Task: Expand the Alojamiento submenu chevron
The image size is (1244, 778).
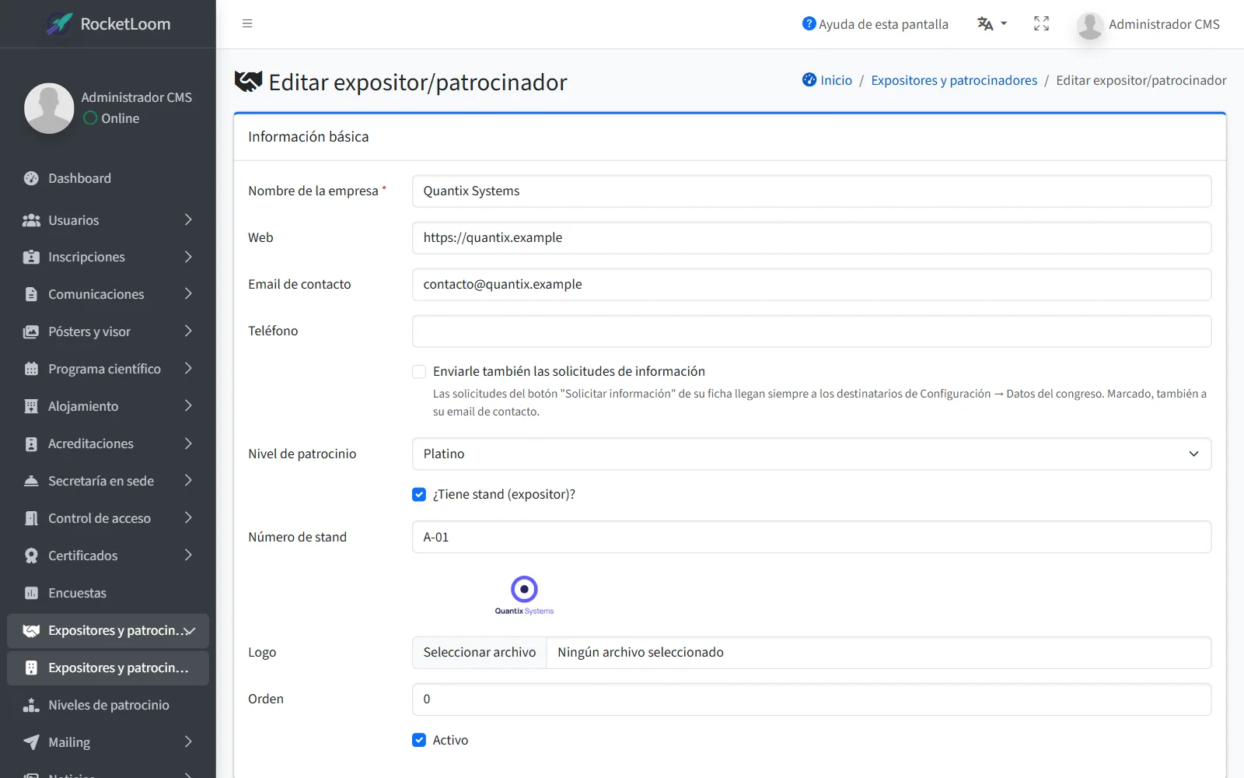Action: [188, 406]
